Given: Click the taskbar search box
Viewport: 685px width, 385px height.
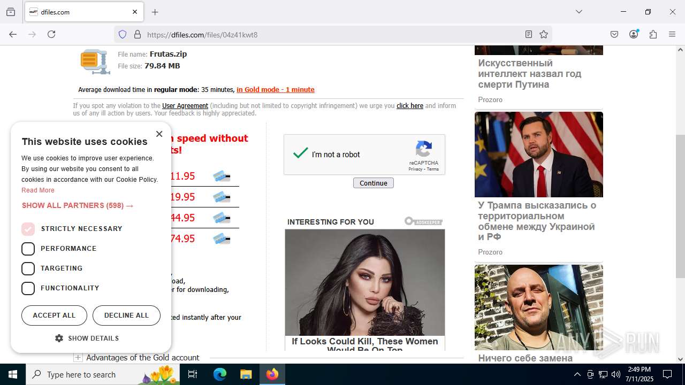Looking at the screenshot, I should (104, 374).
